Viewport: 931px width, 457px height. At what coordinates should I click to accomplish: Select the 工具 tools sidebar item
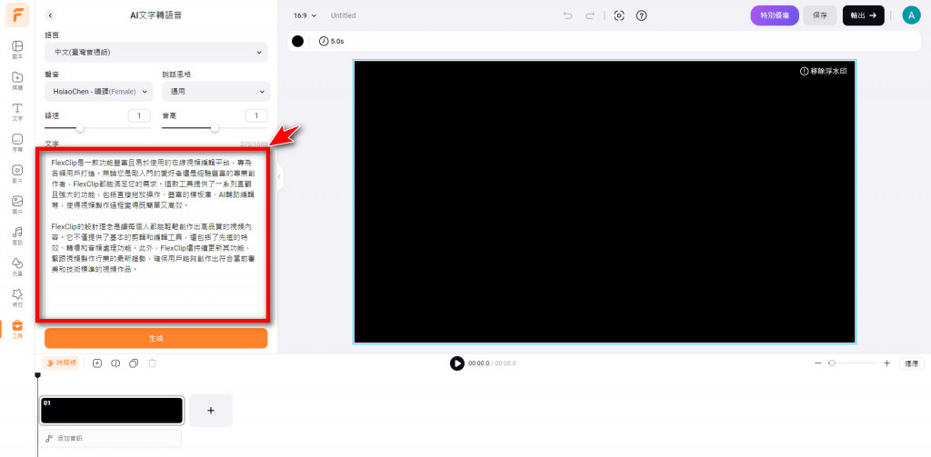coord(17,329)
